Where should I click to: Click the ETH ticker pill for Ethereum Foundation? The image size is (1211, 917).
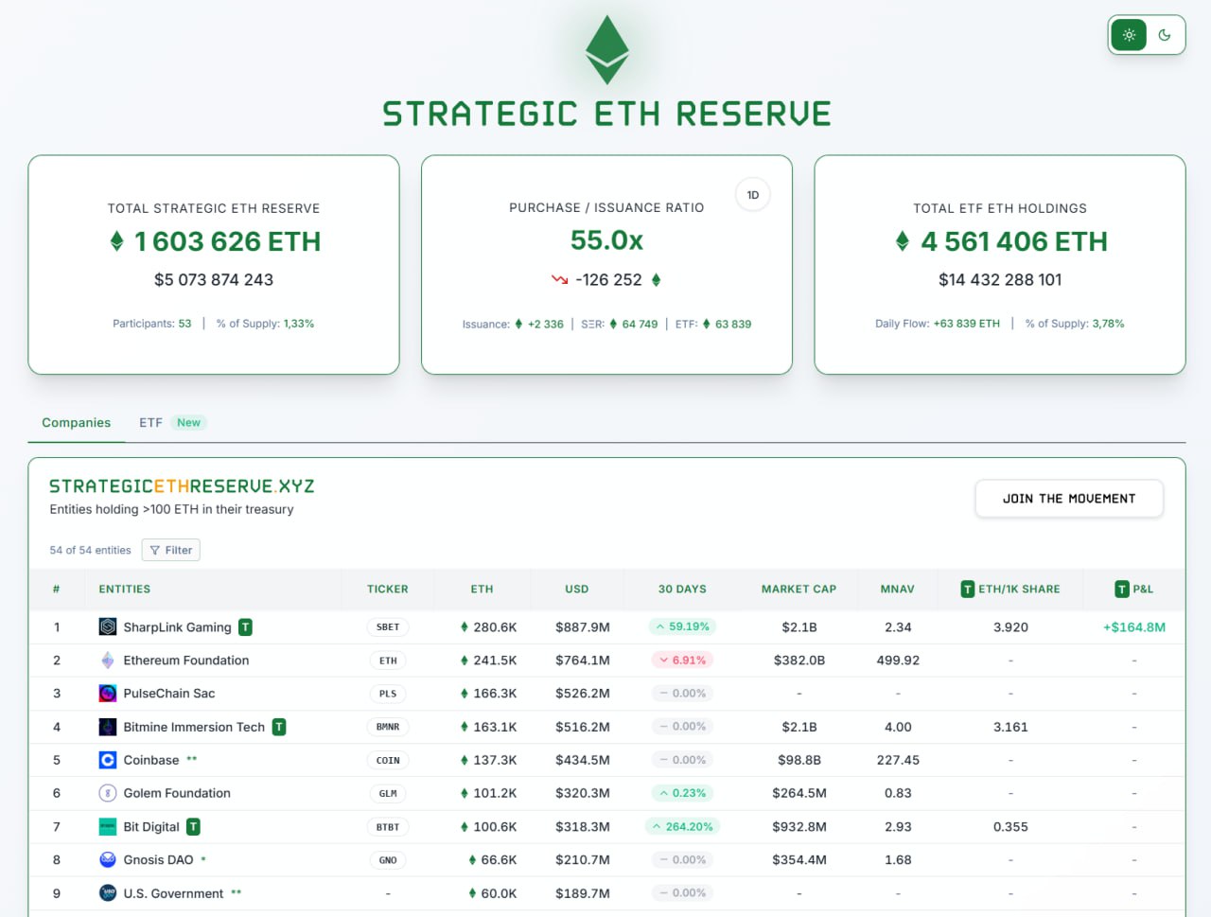(x=388, y=661)
